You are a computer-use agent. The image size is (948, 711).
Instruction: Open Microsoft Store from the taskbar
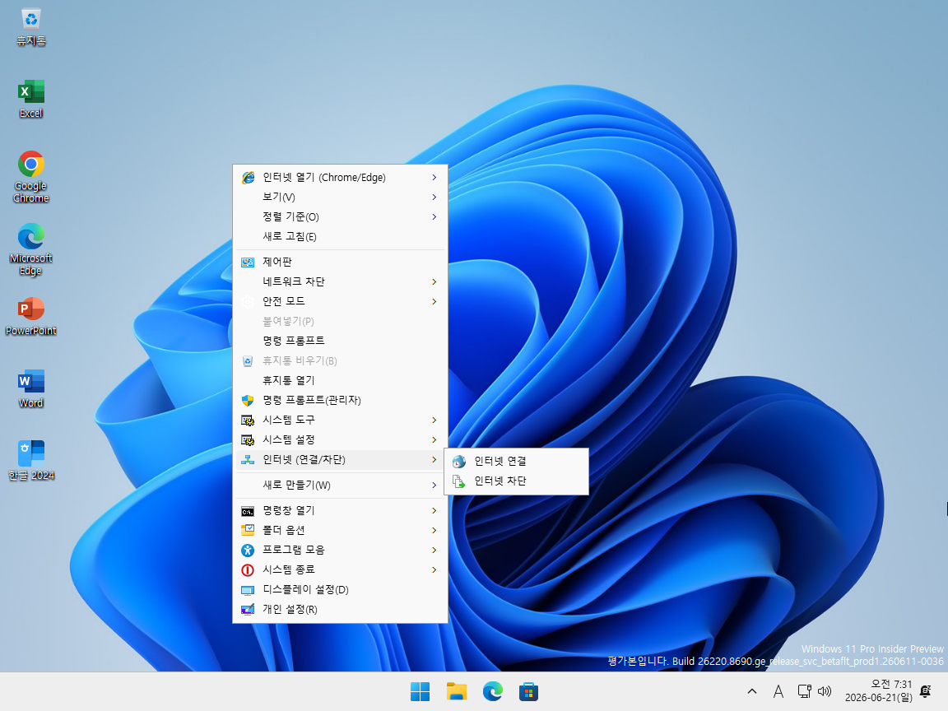[x=528, y=691]
